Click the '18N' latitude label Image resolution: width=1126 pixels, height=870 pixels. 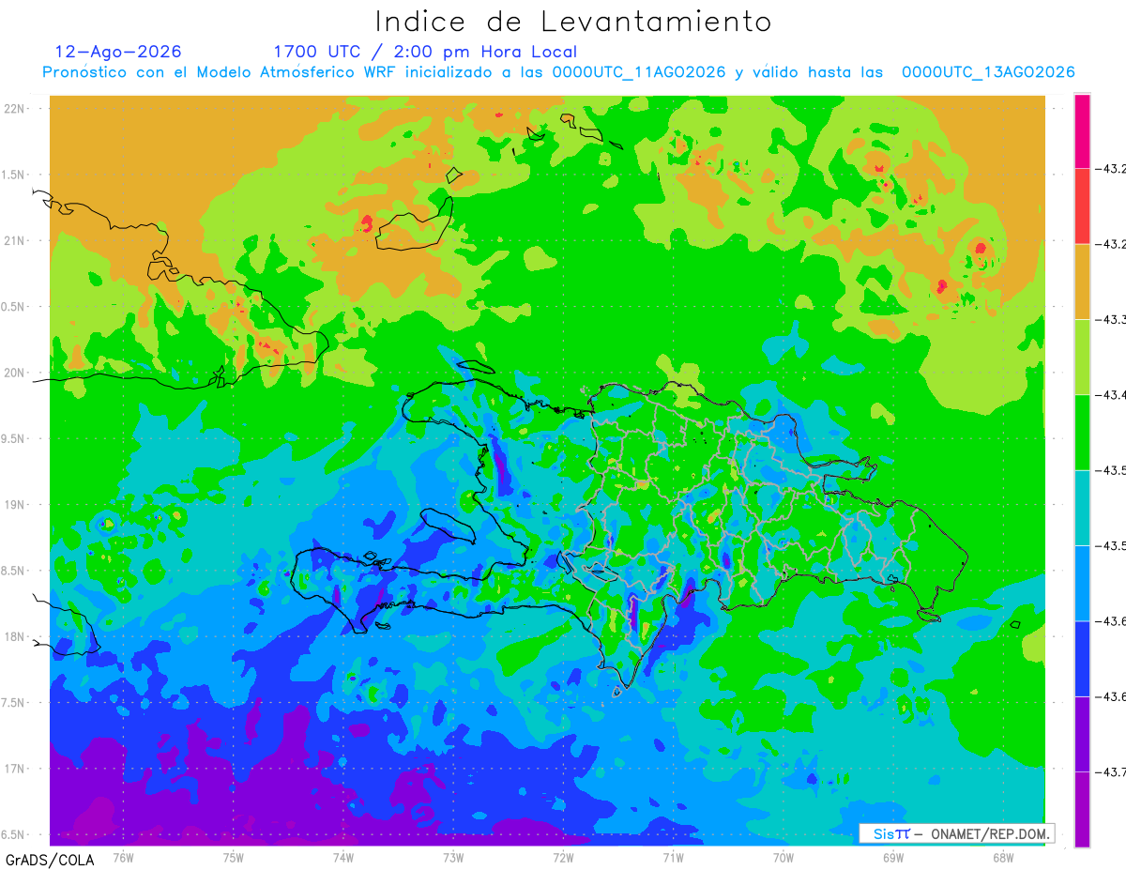[15, 637]
